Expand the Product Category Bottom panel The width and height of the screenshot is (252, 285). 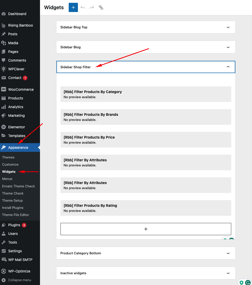point(228,253)
